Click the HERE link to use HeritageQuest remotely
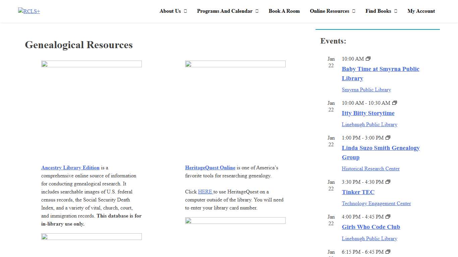 205,191
